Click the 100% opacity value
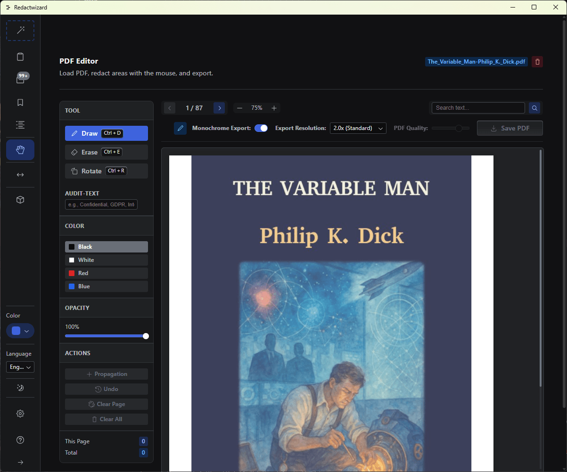This screenshot has height=472, width=567. click(72, 326)
